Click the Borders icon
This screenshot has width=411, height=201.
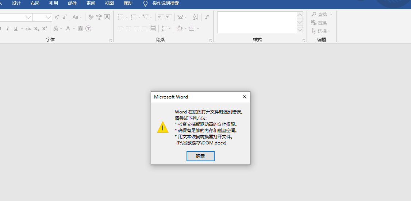click(x=192, y=28)
